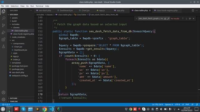The image size is (200, 112).
Task: Expand the replace field chevron
Action: coord(136,19)
